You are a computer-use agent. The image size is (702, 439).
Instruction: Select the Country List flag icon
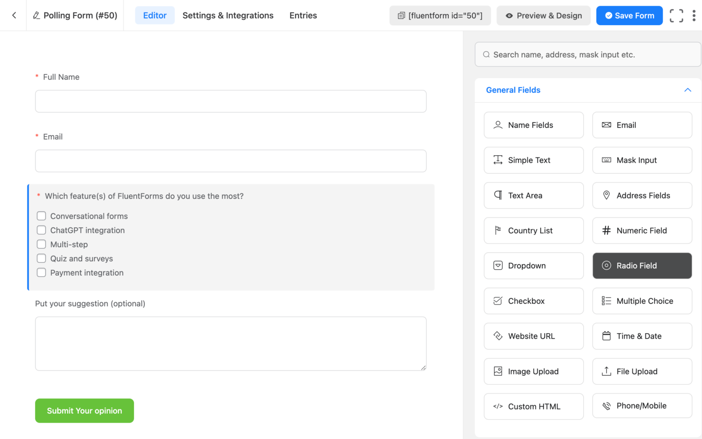497,230
